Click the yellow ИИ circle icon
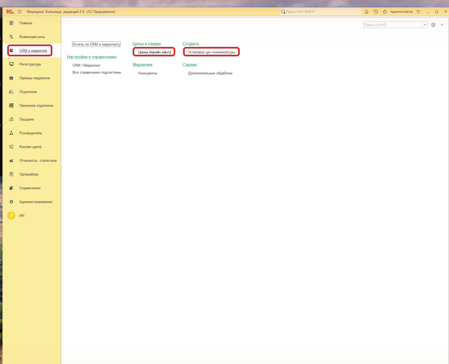The width and height of the screenshot is (449, 364). [11, 215]
